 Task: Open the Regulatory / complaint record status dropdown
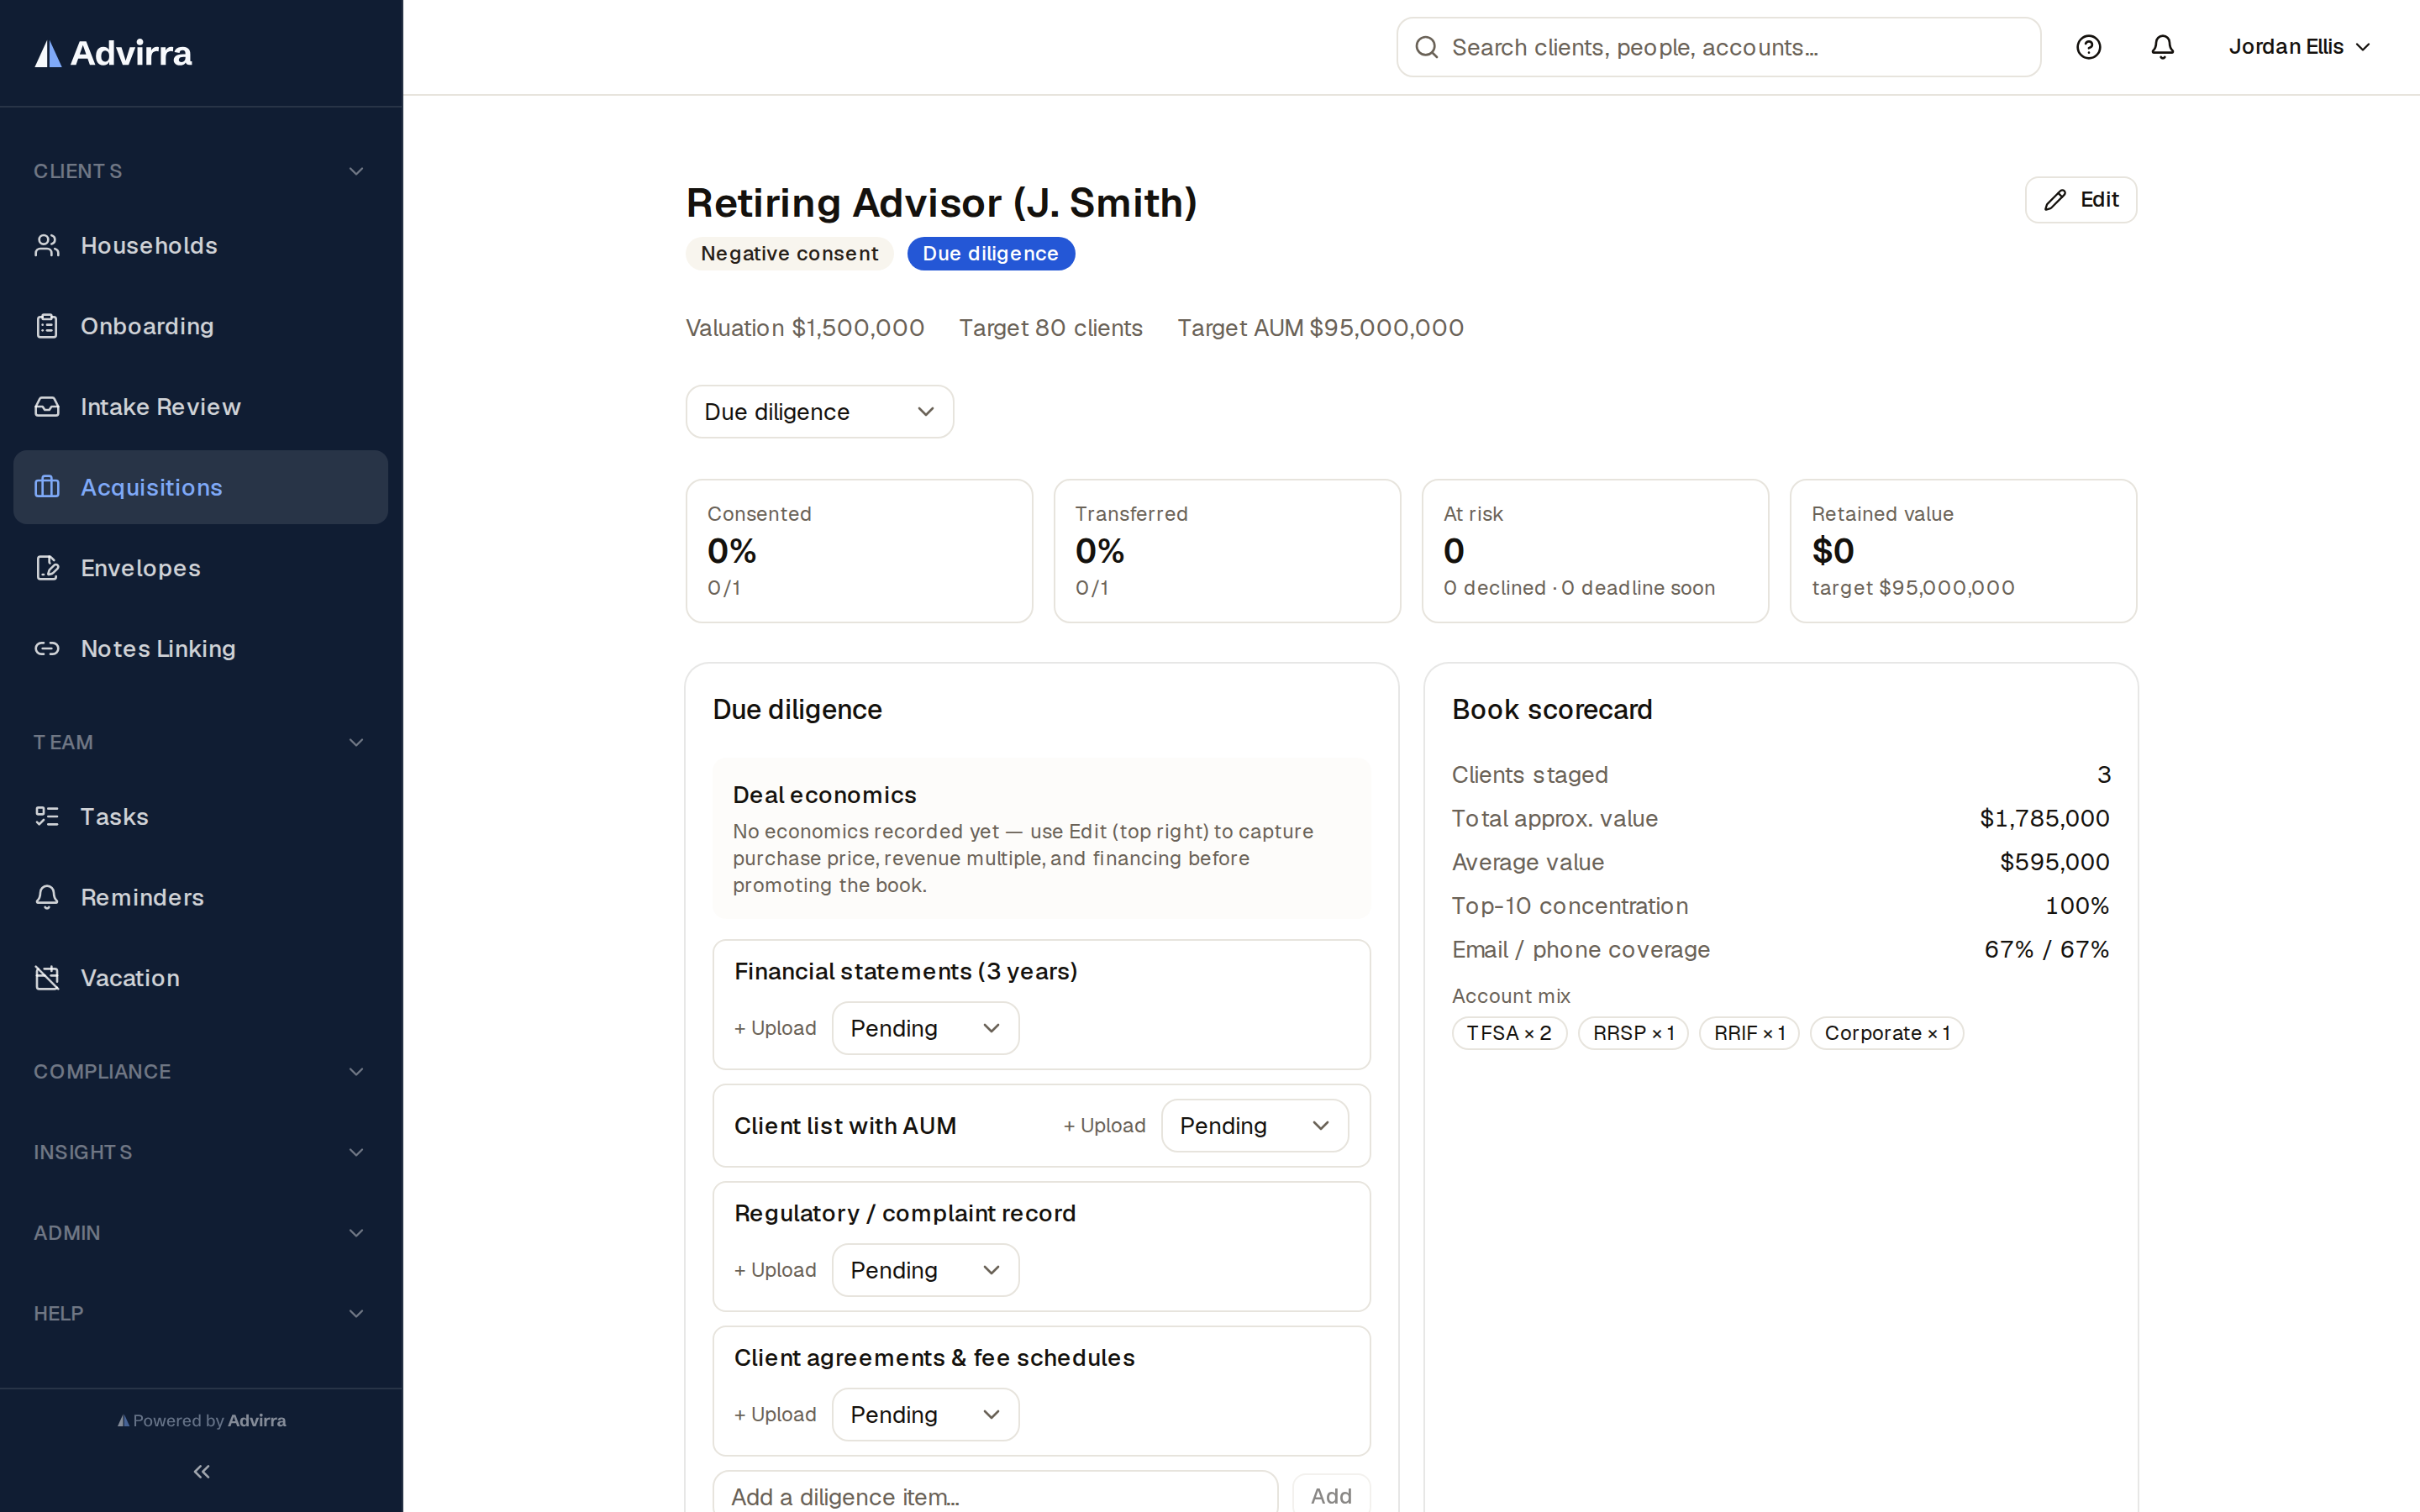tap(925, 1270)
